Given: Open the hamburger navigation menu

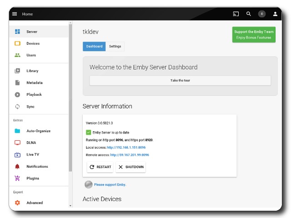Looking at the screenshot, I should point(15,14).
